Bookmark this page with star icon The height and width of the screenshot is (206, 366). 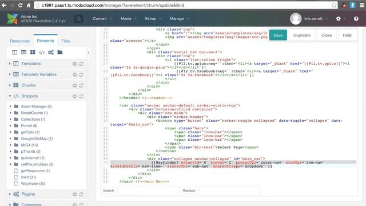334,5
